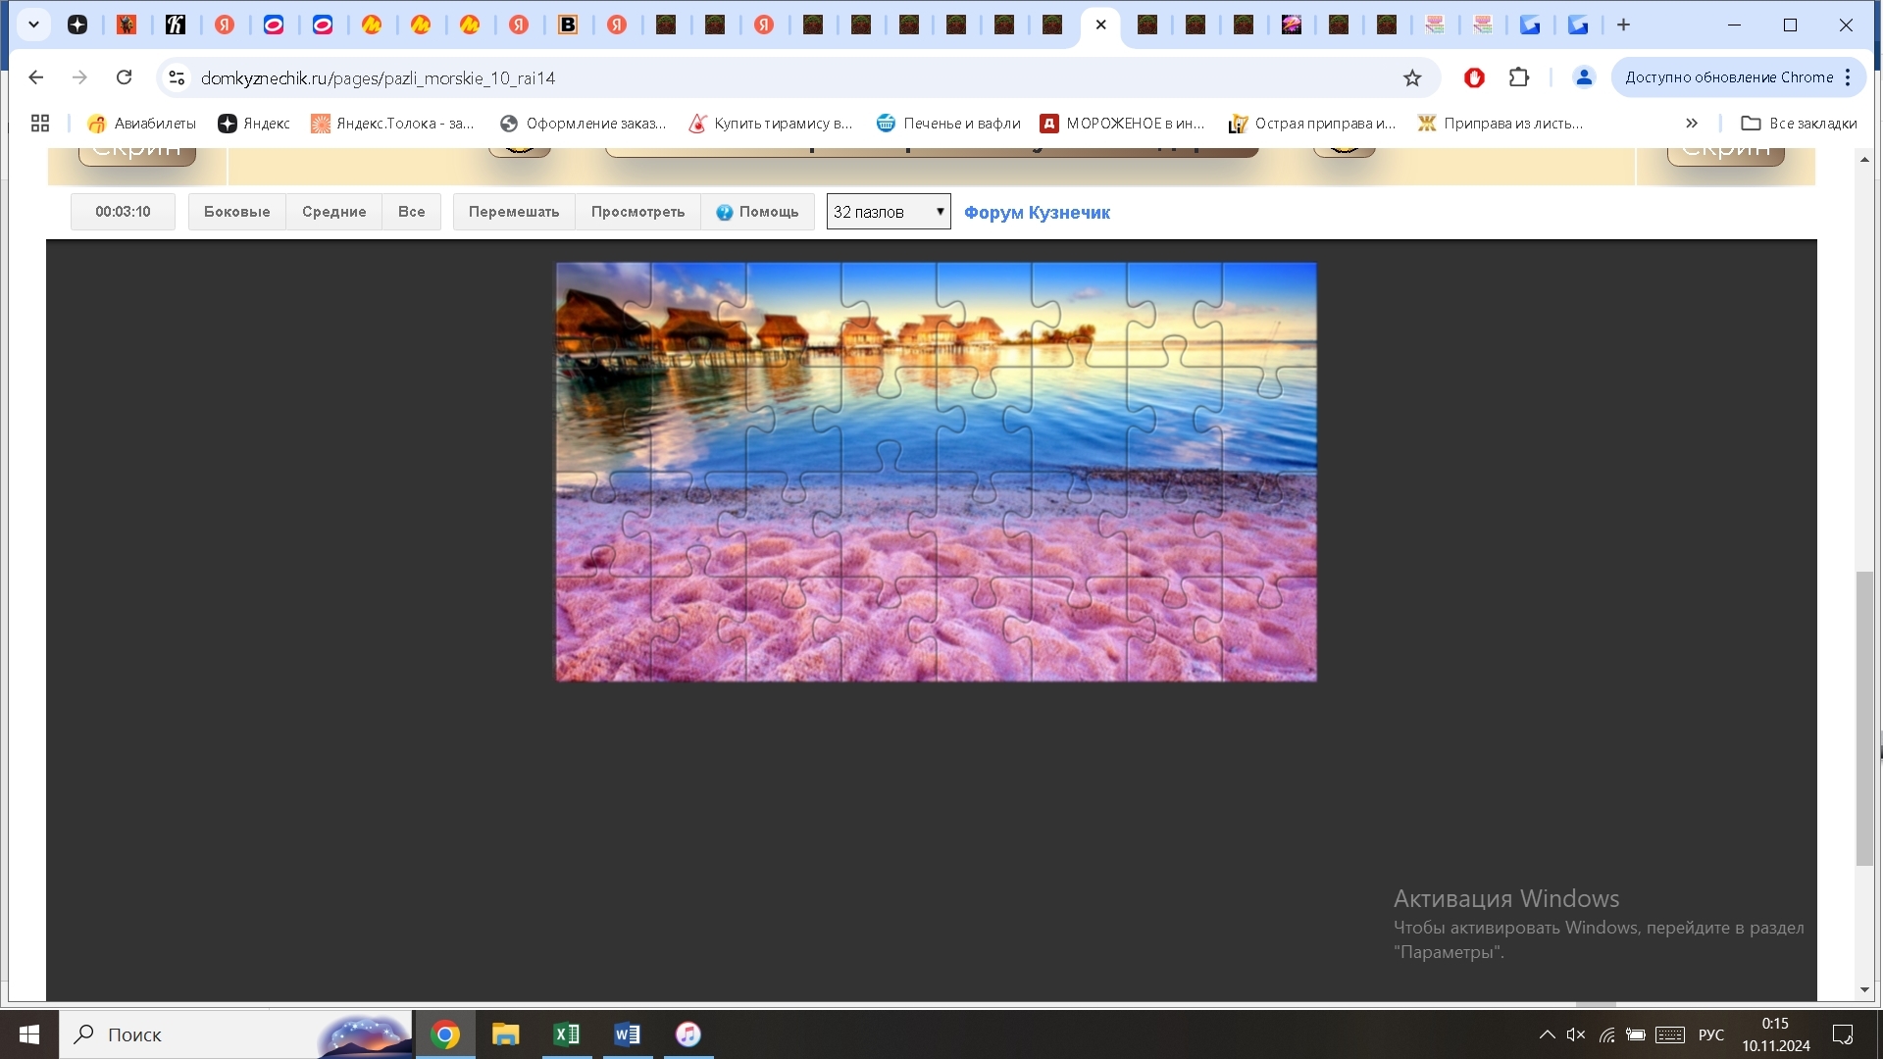The width and height of the screenshot is (1883, 1059).
Task: Open the Яндекс.Толока bookmark
Action: click(392, 124)
